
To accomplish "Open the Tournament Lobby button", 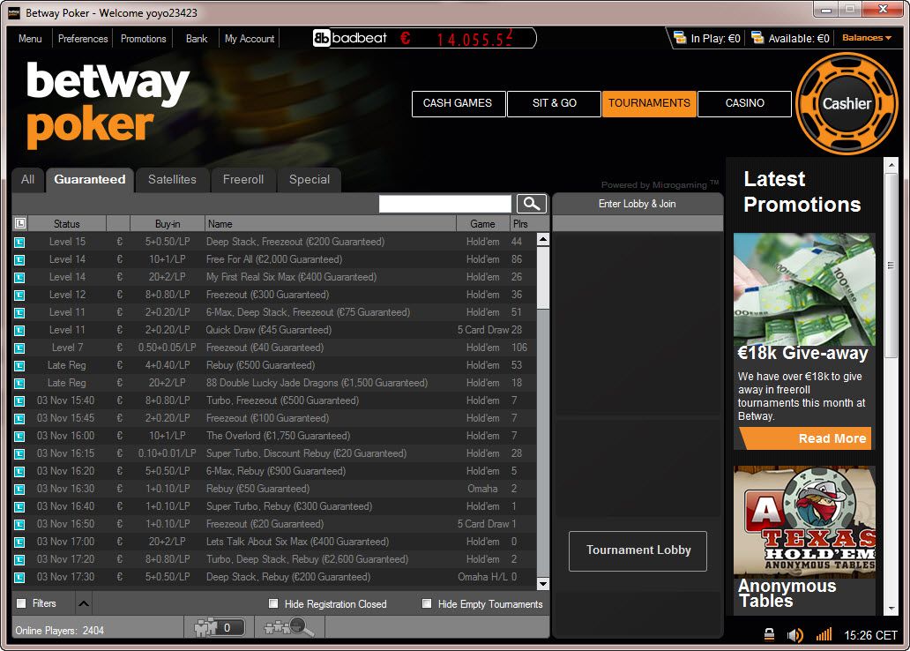I will (638, 550).
